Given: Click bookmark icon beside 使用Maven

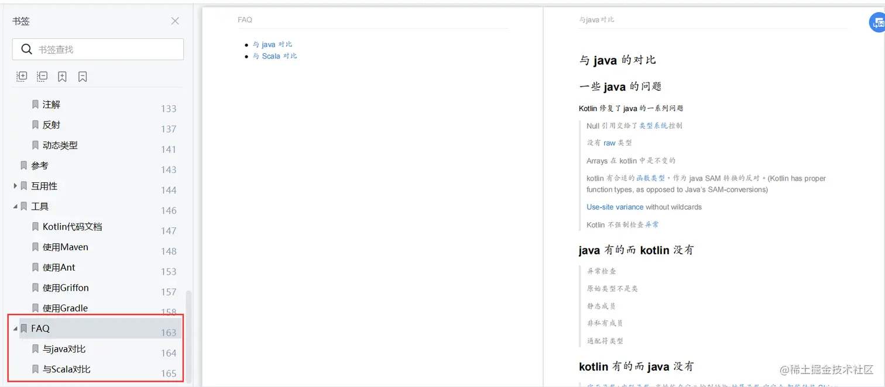Looking at the screenshot, I should point(35,247).
